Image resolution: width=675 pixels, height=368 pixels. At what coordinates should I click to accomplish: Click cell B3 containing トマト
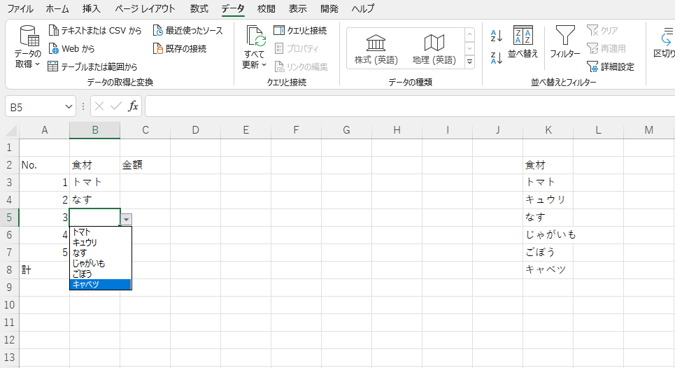coord(94,183)
